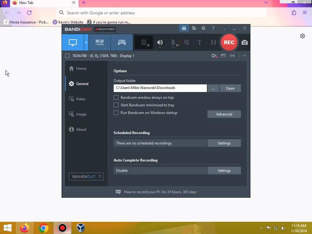Open a new Firefox tab with plus

point(83,2)
